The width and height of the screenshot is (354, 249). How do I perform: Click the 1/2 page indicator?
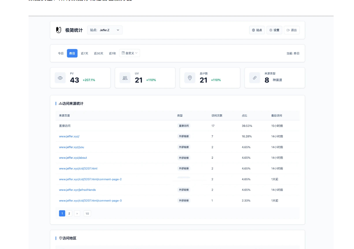click(87, 213)
